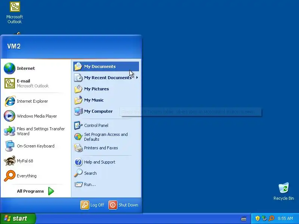This screenshot has width=299, height=224.
Task: Launch E-mail Microsoft Outlook from the Start menu
Action: 36,83
